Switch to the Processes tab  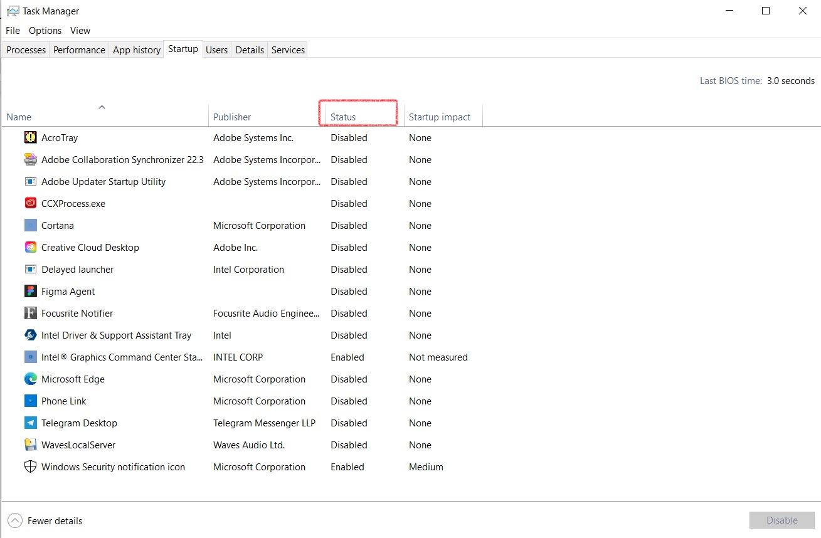(26, 50)
